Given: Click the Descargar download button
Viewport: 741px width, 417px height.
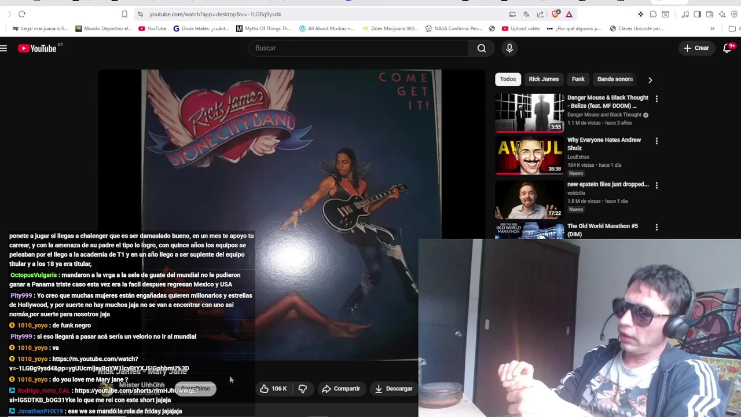Looking at the screenshot, I should coord(394,389).
